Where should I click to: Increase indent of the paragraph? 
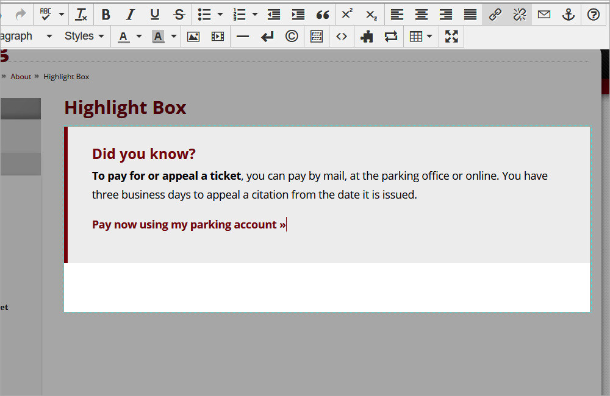click(298, 15)
